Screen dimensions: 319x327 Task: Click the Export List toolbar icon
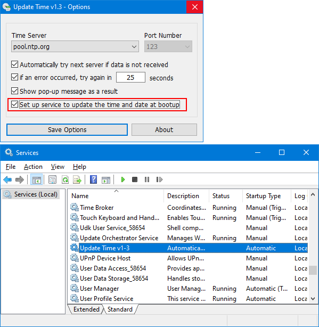pyautogui.click(x=77, y=179)
